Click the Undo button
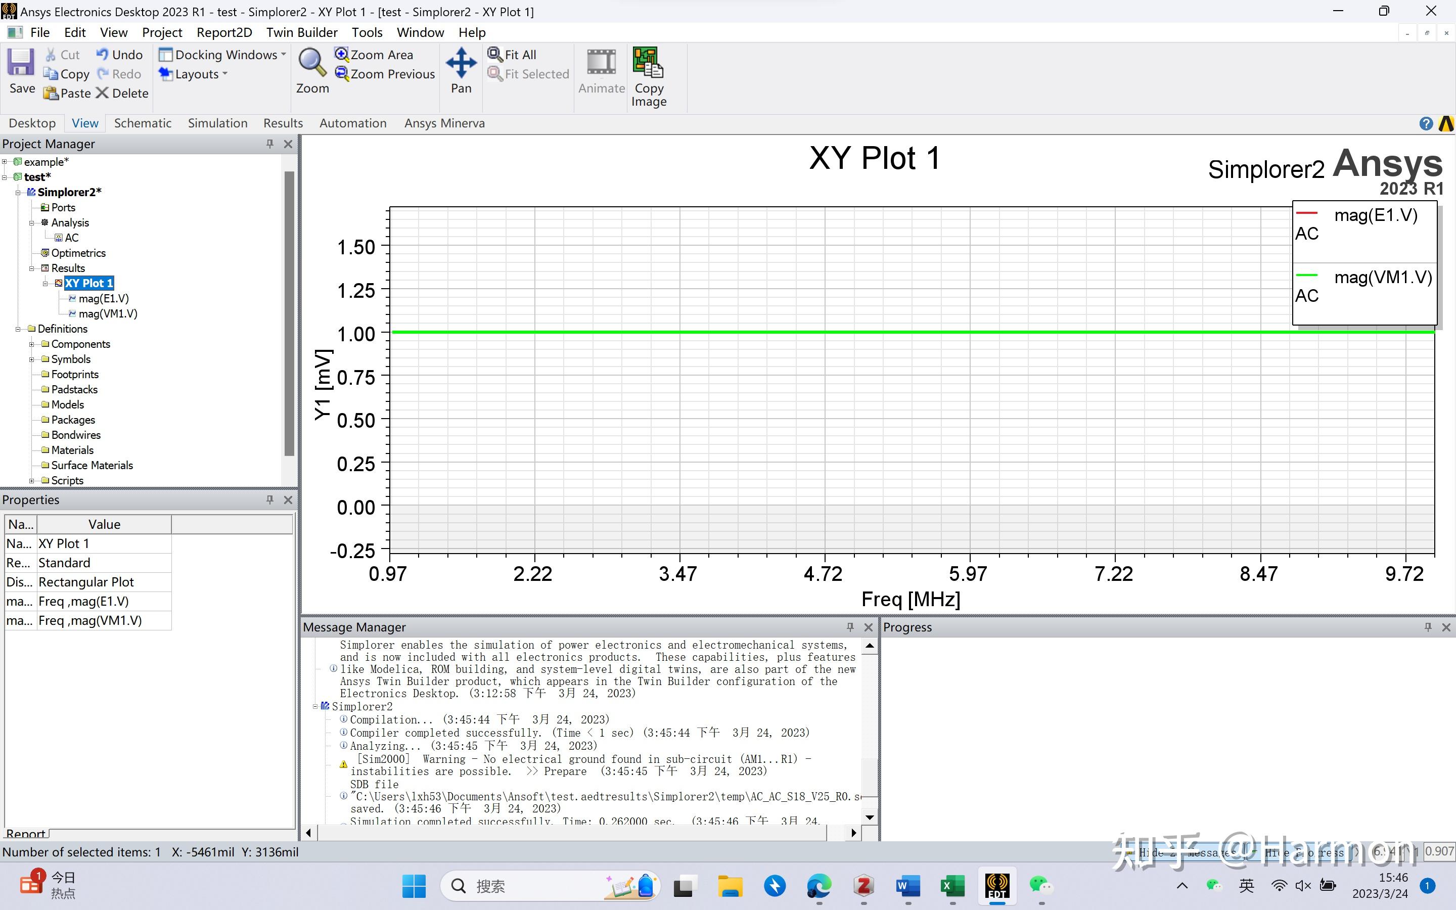The height and width of the screenshot is (910, 1456). pos(119,55)
